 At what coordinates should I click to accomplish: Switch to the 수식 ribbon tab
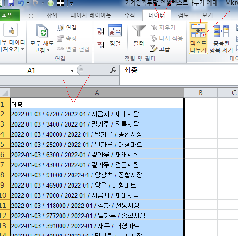pyautogui.click(x=130, y=15)
